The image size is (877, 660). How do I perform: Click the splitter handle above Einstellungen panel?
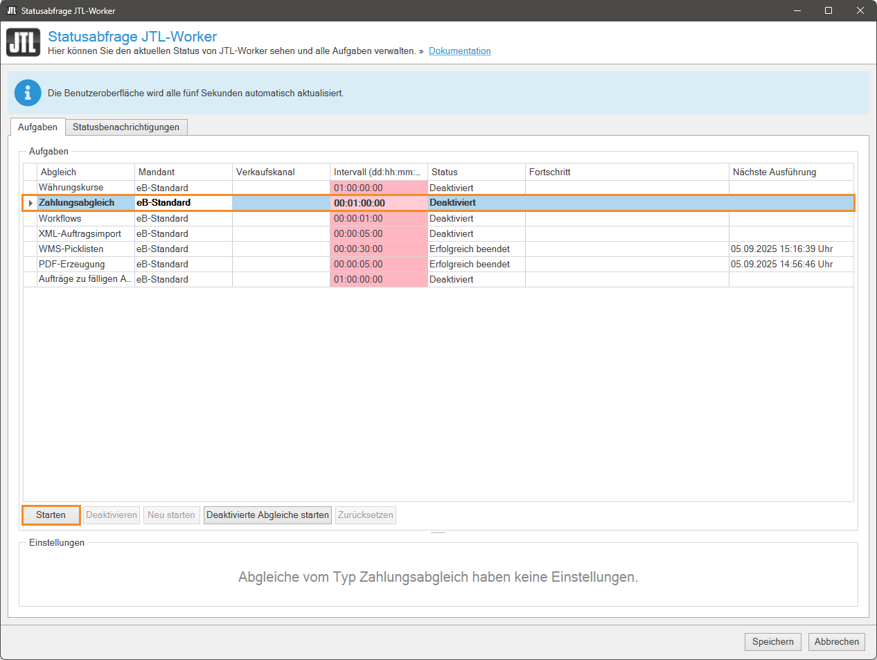pyautogui.click(x=438, y=533)
